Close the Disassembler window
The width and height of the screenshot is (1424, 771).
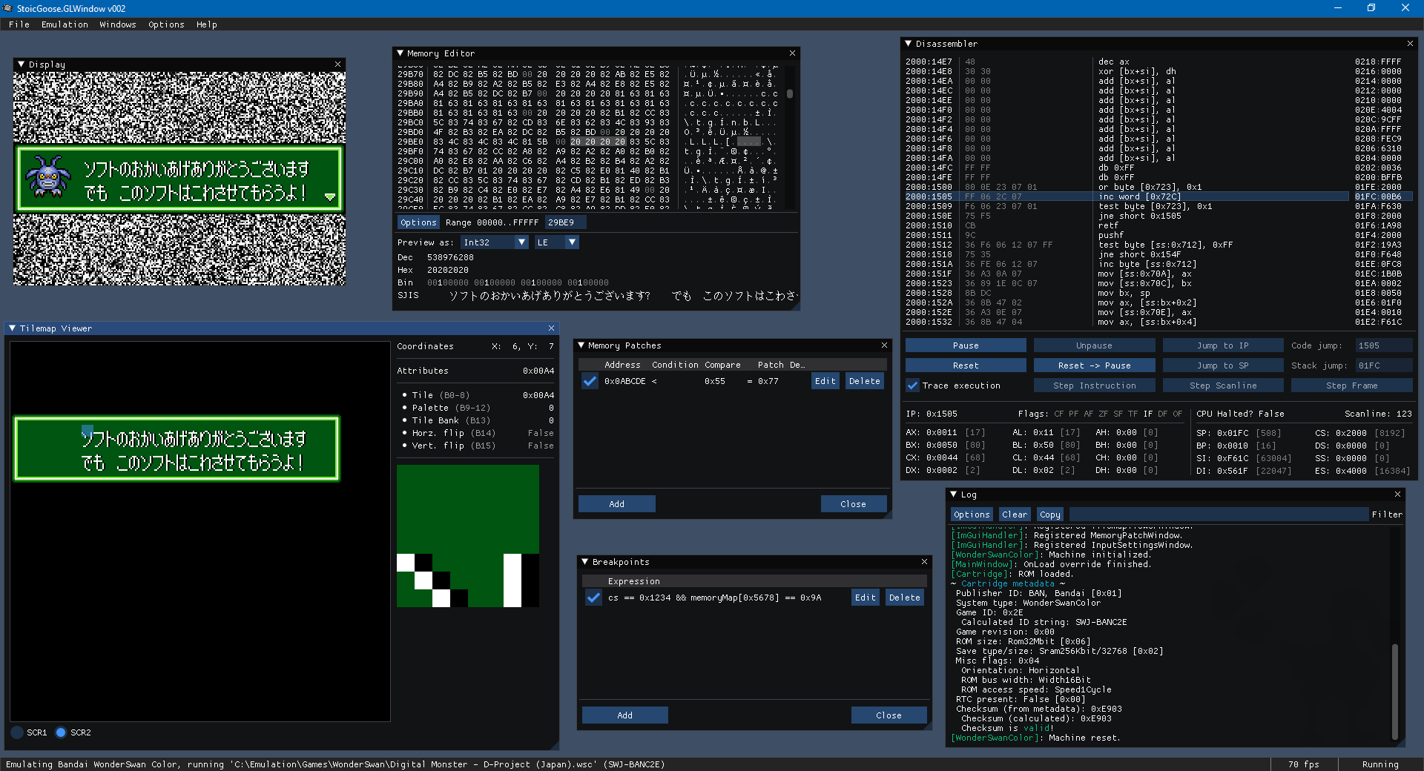click(x=1410, y=44)
